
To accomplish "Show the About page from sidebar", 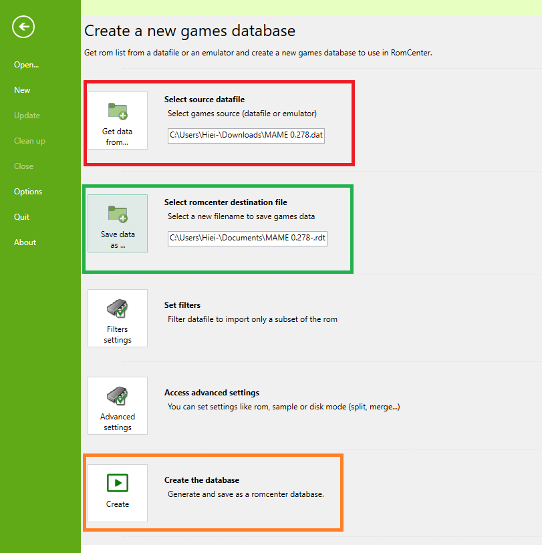I will [25, 242].
